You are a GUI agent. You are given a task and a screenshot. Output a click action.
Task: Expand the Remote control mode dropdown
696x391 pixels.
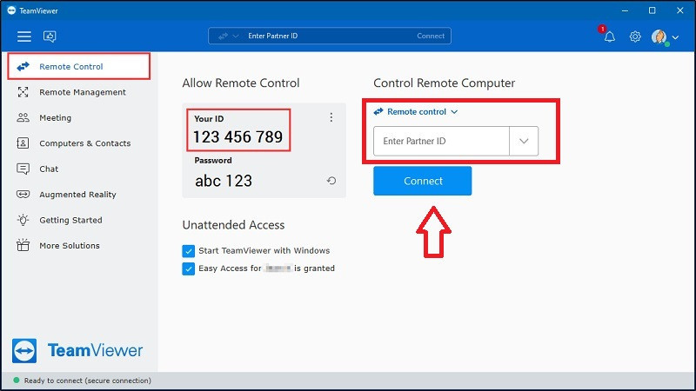click(x=416, y=112)
